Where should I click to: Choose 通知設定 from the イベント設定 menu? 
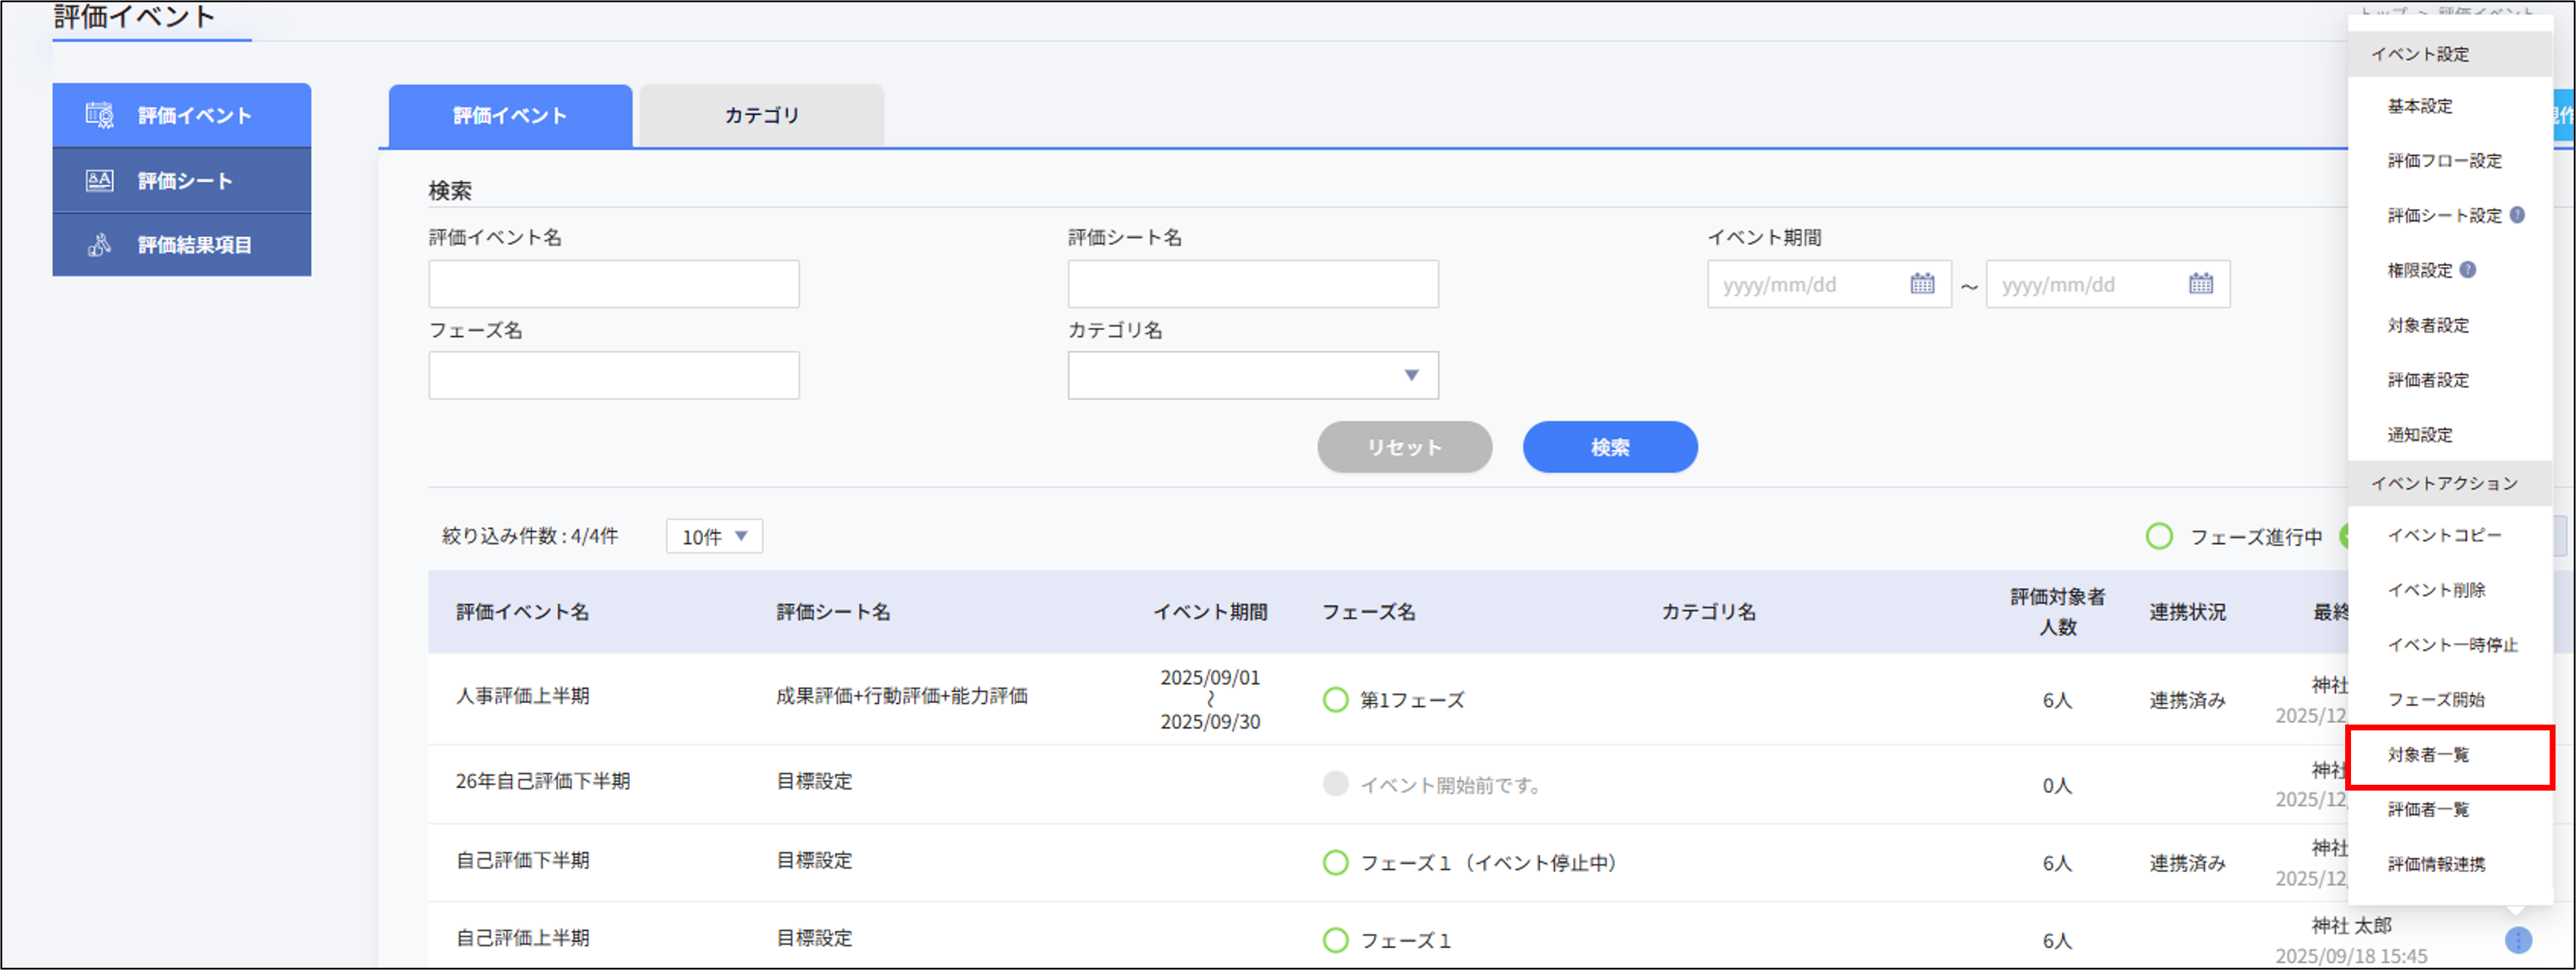pyautogui.click(x=2420, y=434)
